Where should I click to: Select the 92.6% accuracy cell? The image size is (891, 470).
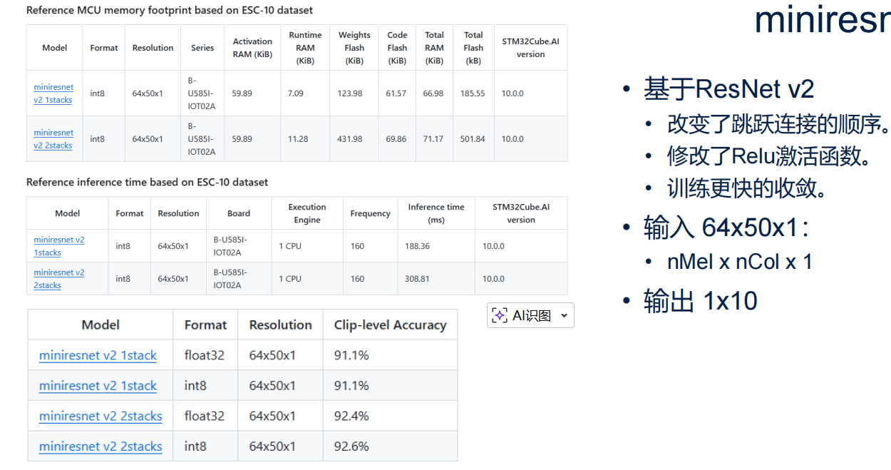351,446
